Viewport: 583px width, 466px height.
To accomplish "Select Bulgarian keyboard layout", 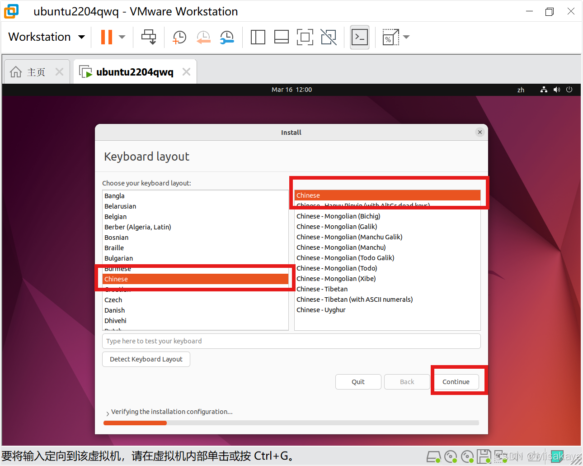I will click(195, 258).
